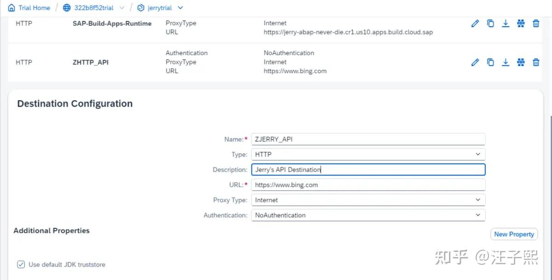Screen dimensions: 552x280
Task: Click the Trial Home house icon
Action: (x=11, y=8)
